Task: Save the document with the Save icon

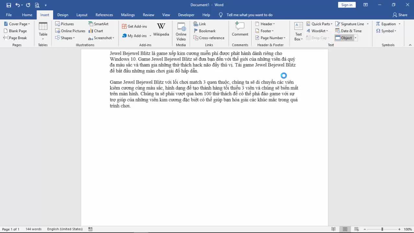Action: point(9,5)
